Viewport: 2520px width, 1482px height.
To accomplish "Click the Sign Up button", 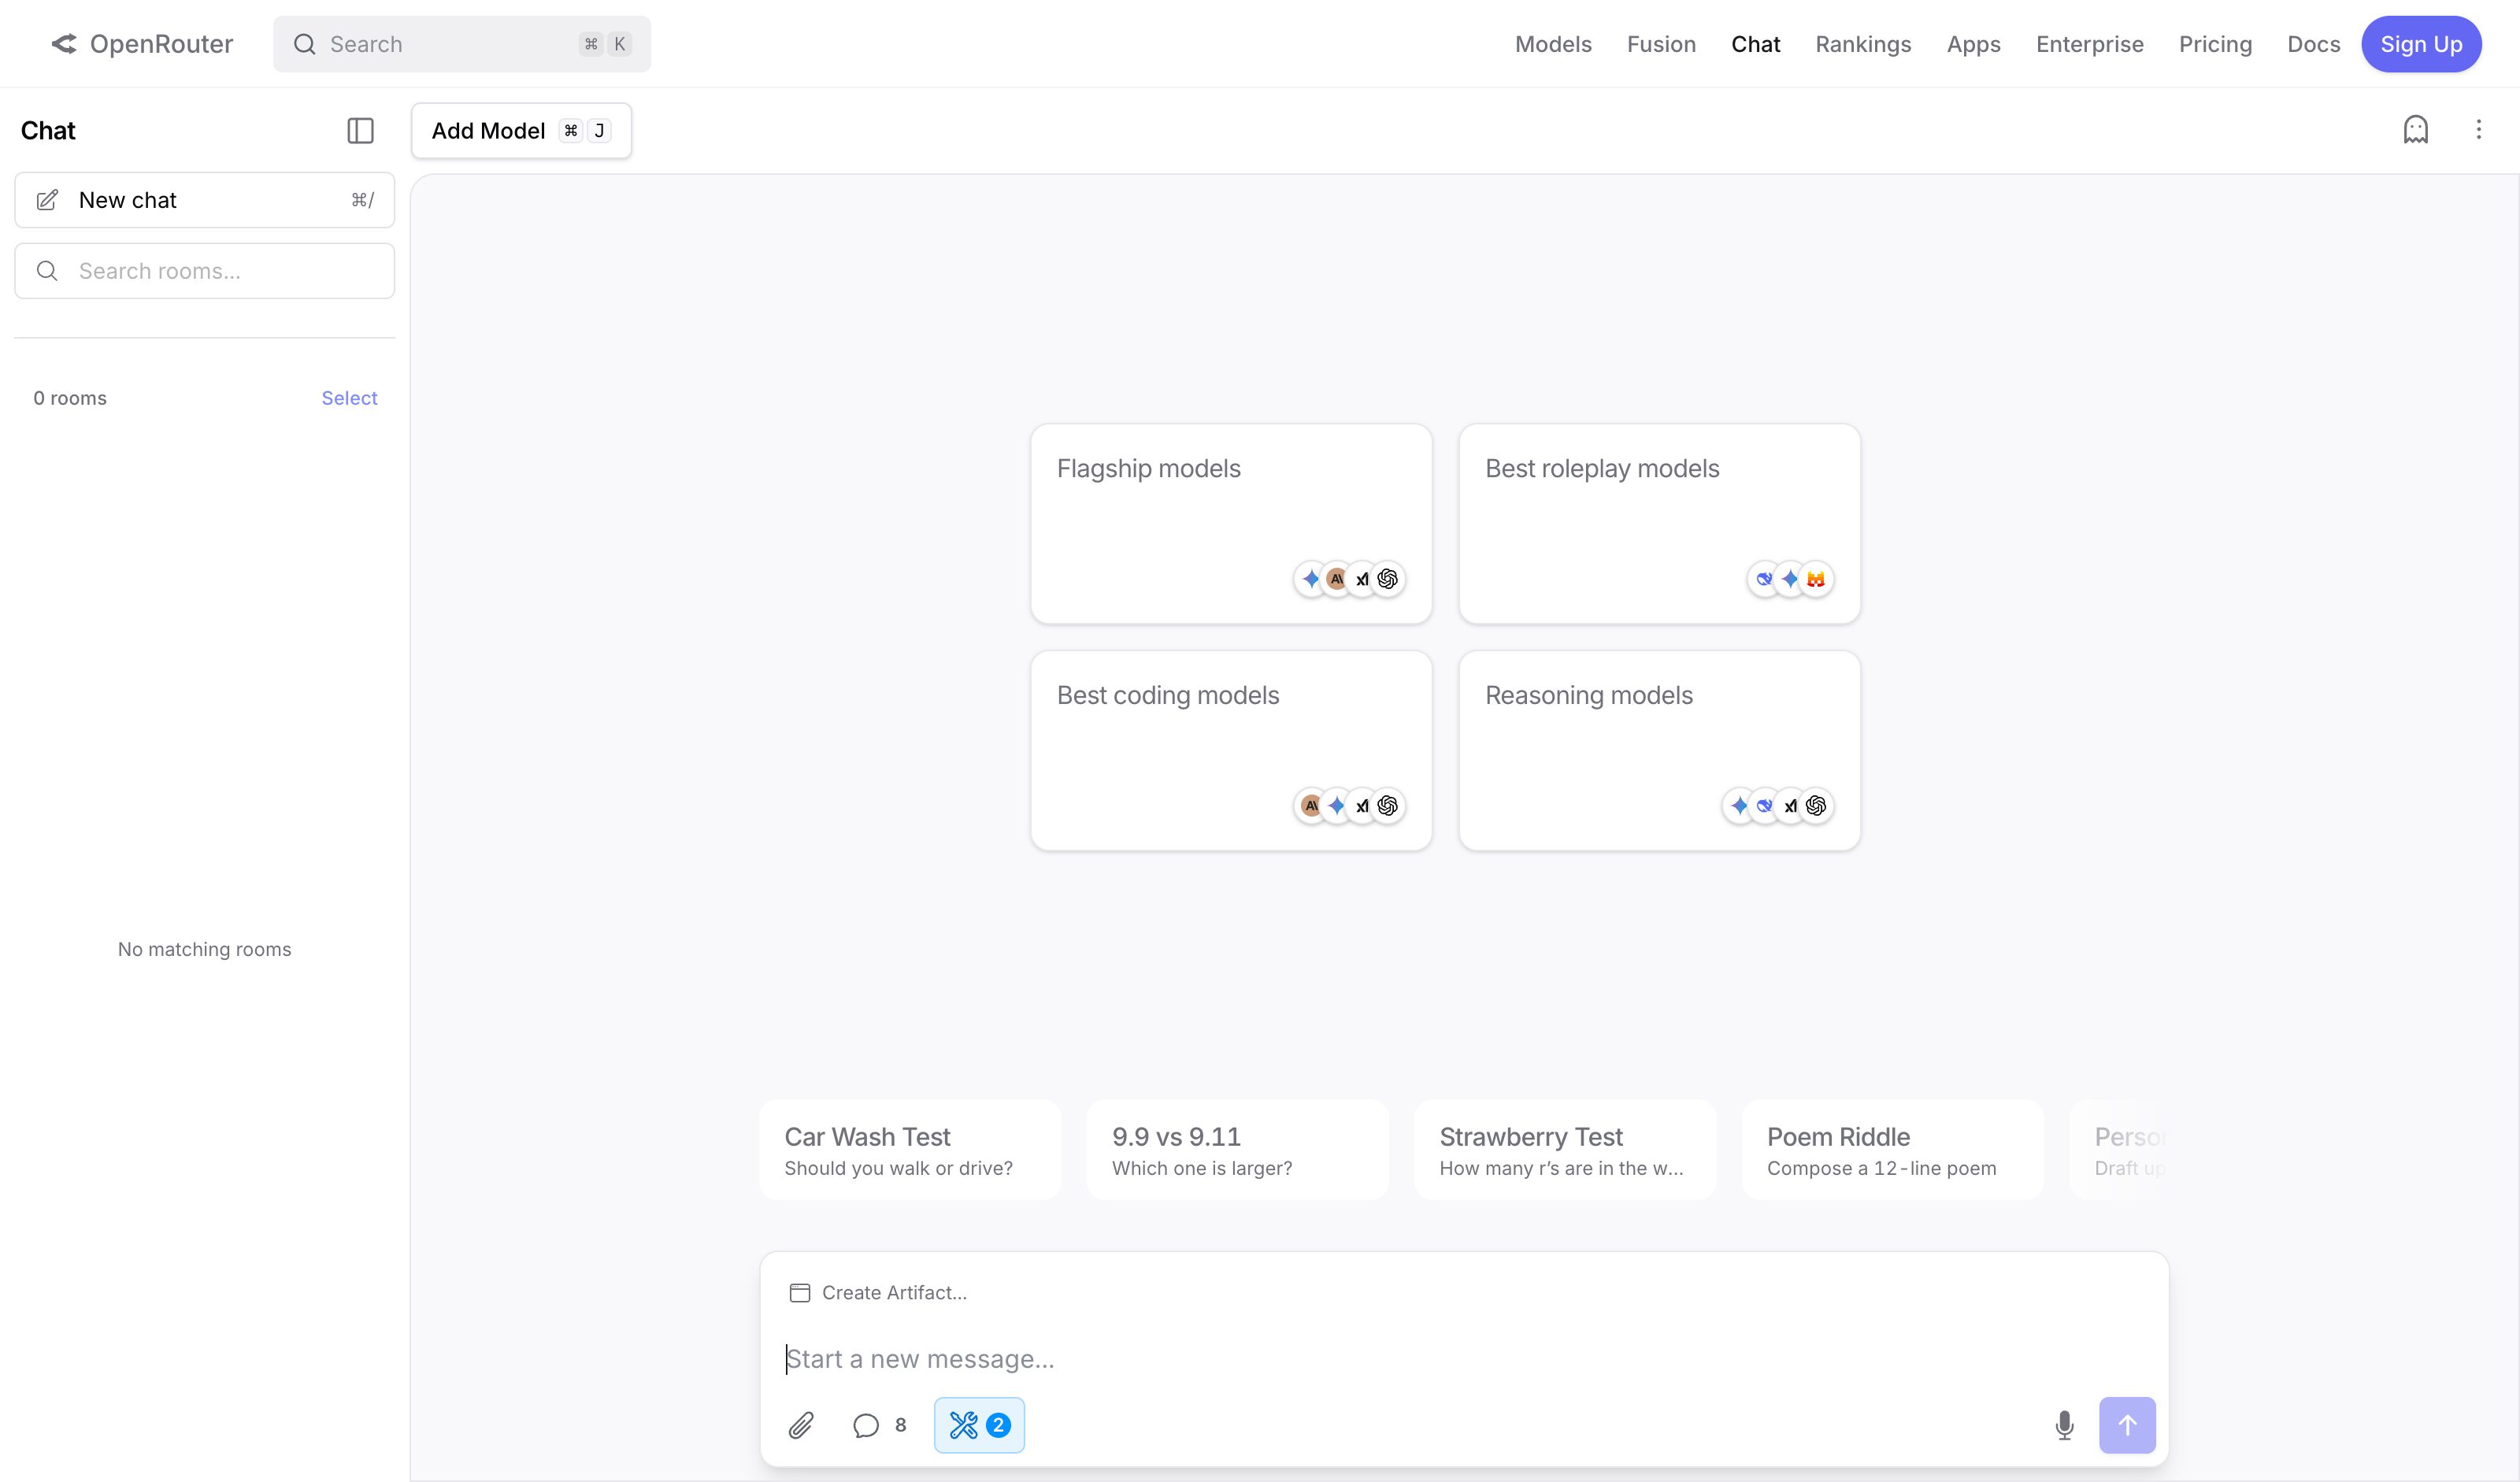I will [x=2421, y=44].
